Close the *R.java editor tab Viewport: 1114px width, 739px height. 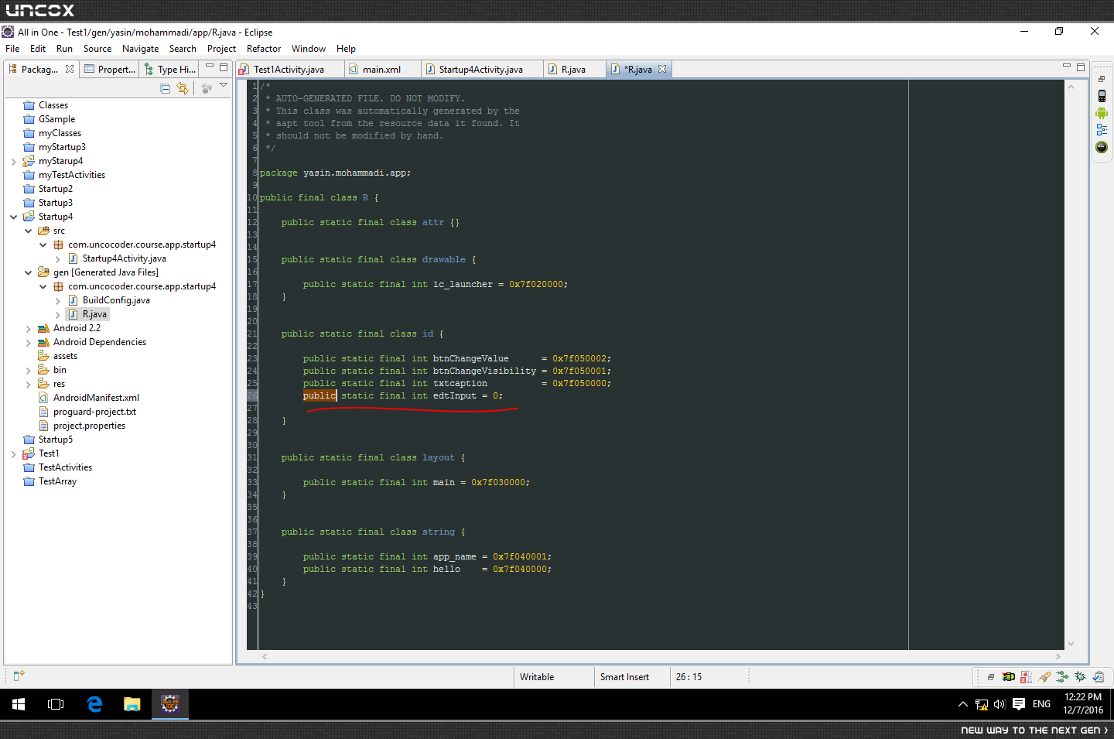662,69
